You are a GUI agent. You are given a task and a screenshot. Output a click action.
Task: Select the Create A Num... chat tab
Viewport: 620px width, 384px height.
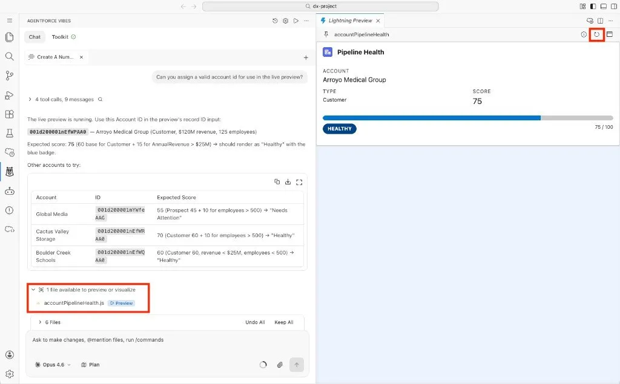[55, 57]
